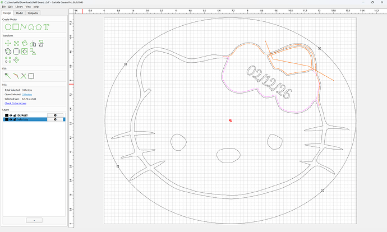This screenshot has width=387, height=232.
Task: Click the '3 Vectors' total selected value
Action: tap(27, 90)
